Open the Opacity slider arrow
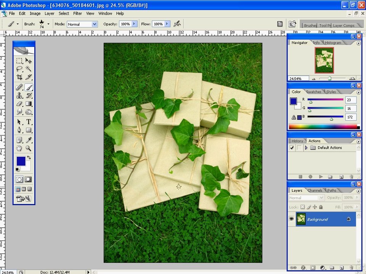 pyautogui.click(x=134, y=24)
